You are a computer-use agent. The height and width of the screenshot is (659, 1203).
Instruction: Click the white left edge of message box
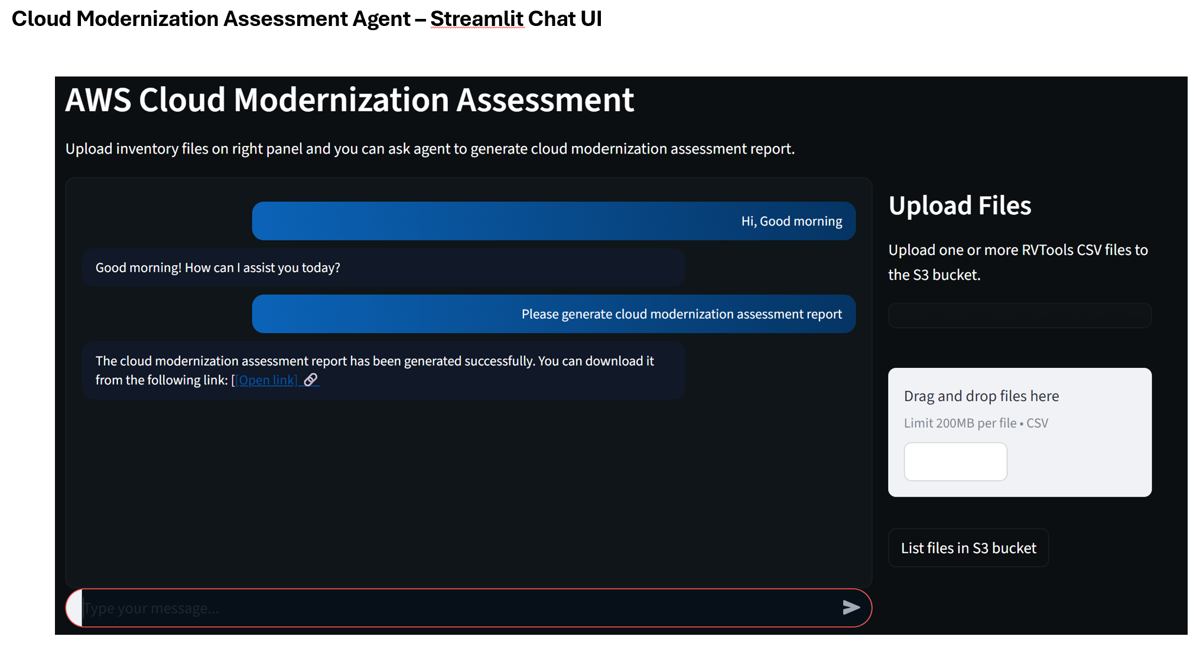[73, 608]
